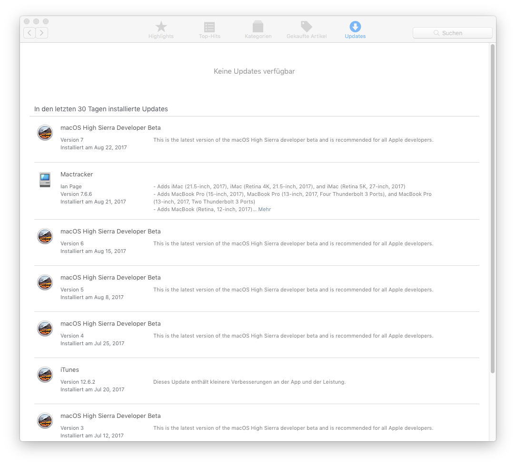Click 'Installiert am Aug 15, 2017'
Viewport: 516px width, 465px height.
point(93,251)
